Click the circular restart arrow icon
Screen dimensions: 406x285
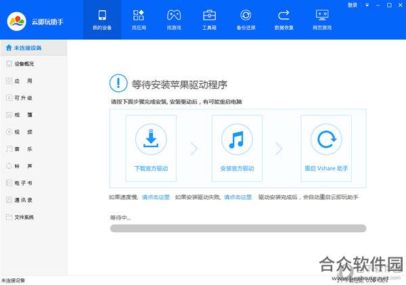click(326, 139)
